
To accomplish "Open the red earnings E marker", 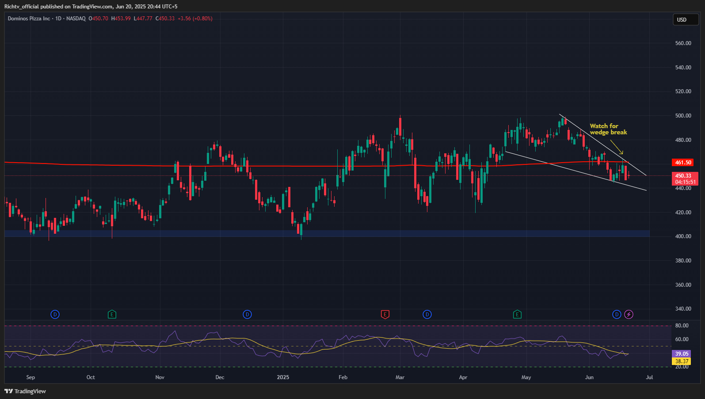I will coord(385,315).
